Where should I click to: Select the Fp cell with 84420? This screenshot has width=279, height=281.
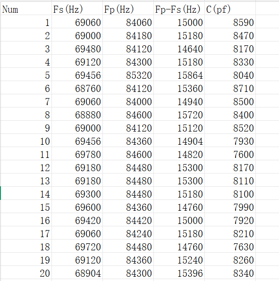click(128, 220)
